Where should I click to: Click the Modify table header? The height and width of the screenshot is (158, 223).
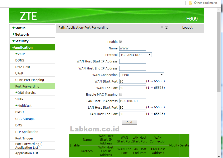[x=174, y=145]
